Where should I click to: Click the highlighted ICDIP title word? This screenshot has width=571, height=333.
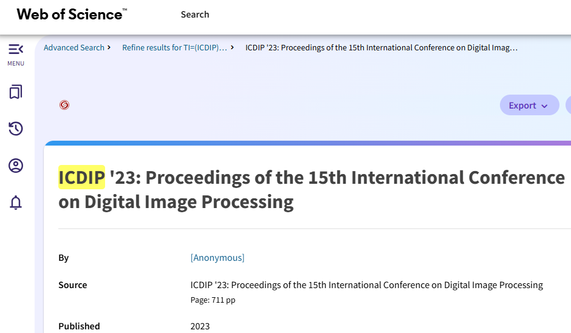[81, 177]
